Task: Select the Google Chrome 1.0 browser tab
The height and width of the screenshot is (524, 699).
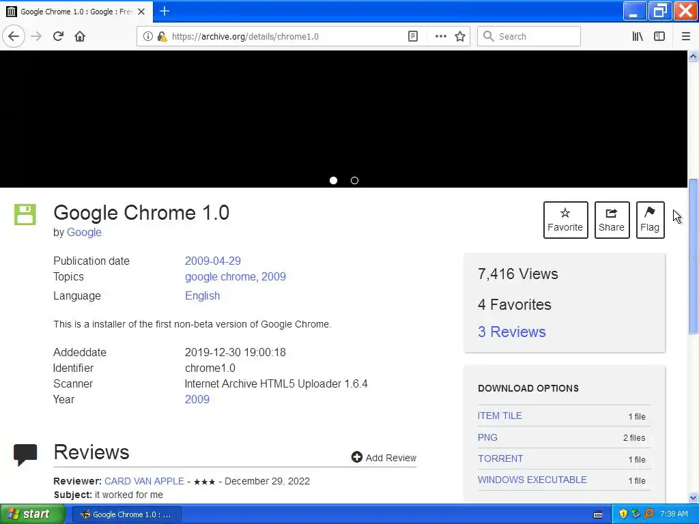Action: (76, 12)
